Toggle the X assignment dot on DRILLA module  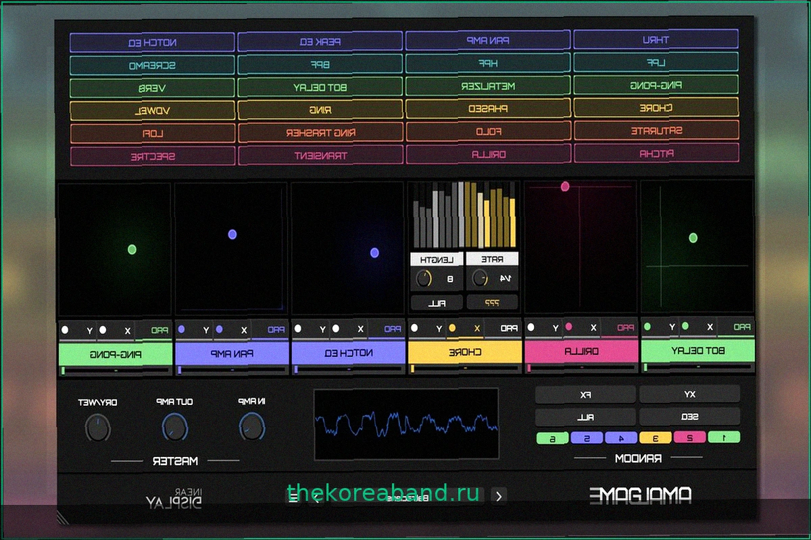[569, 327]
